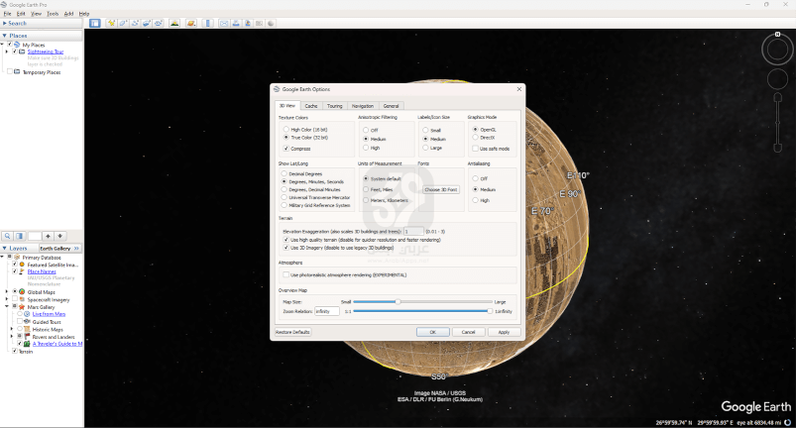This screenshot has height=428, width=796.
Task: Choose Universal Transverse Mercator option
Action: coord(284,197)
